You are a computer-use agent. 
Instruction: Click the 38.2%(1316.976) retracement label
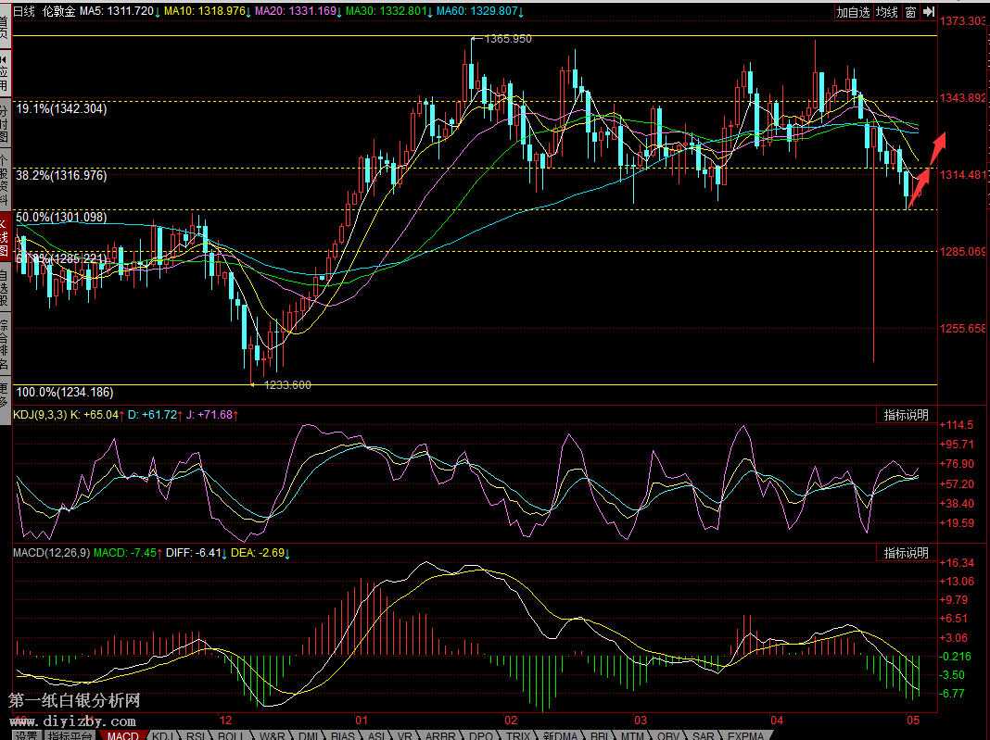pyautogui.click(x=61, y=175)
